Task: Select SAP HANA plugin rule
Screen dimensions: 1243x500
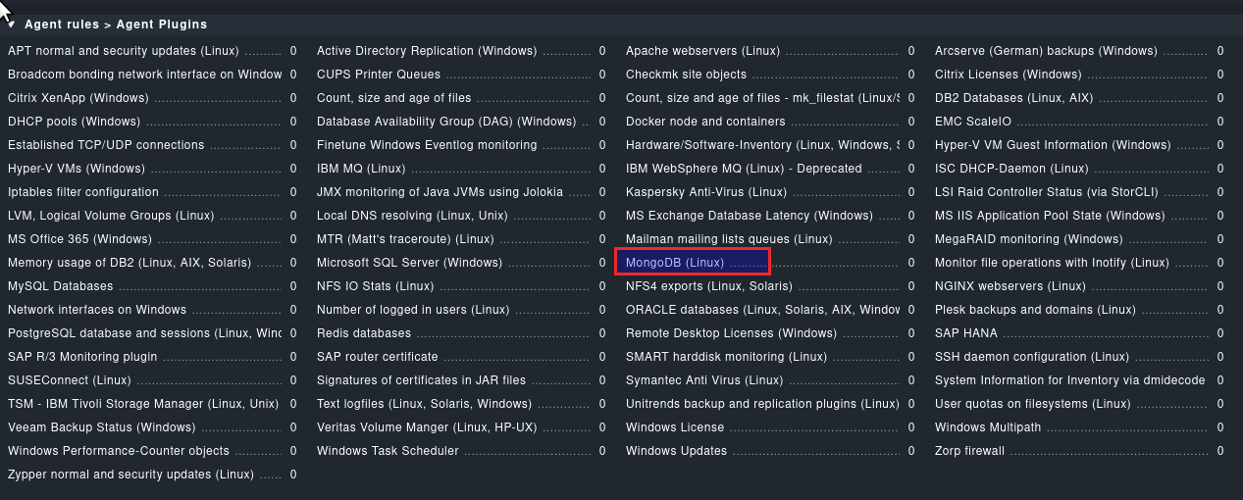Action: (966, 333)
